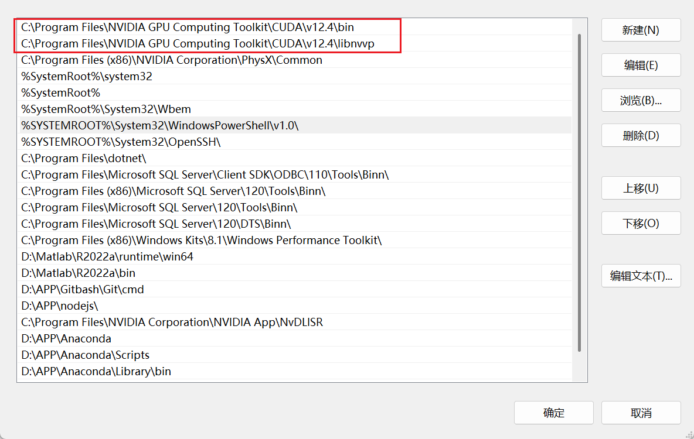This screenshot has width=694, height=439.
Task: Click the 新建(N) button
Action: [x=641, y=30]
